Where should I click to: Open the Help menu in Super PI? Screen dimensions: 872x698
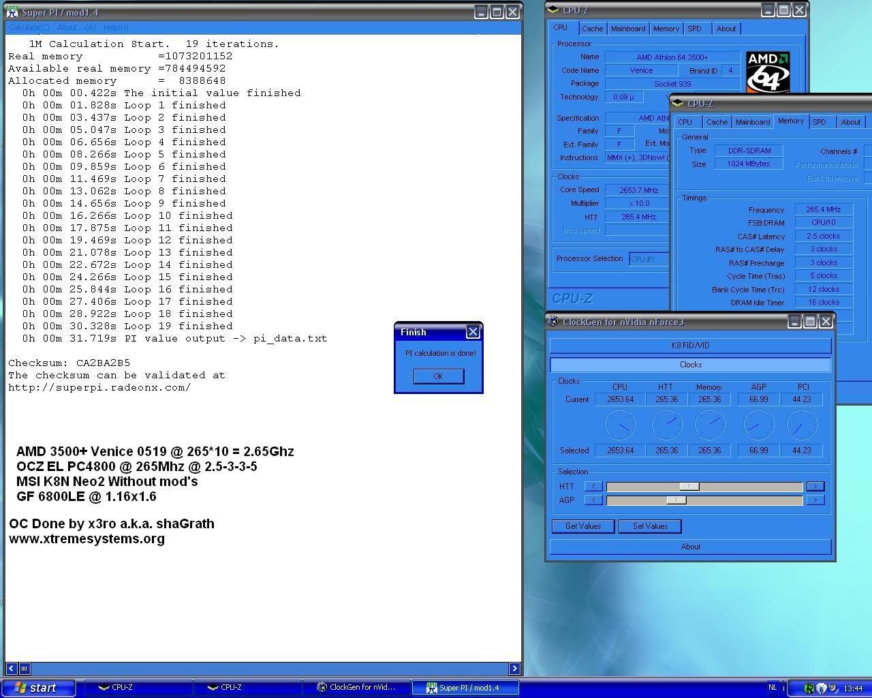(x=116, y=27)
